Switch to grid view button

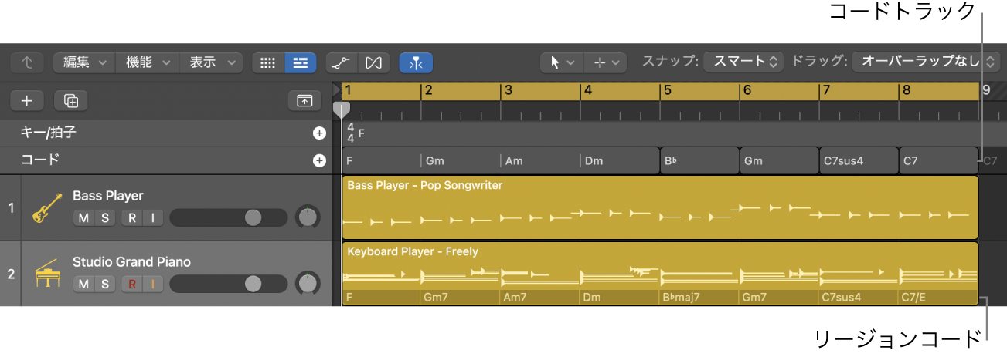click(268, 62)
